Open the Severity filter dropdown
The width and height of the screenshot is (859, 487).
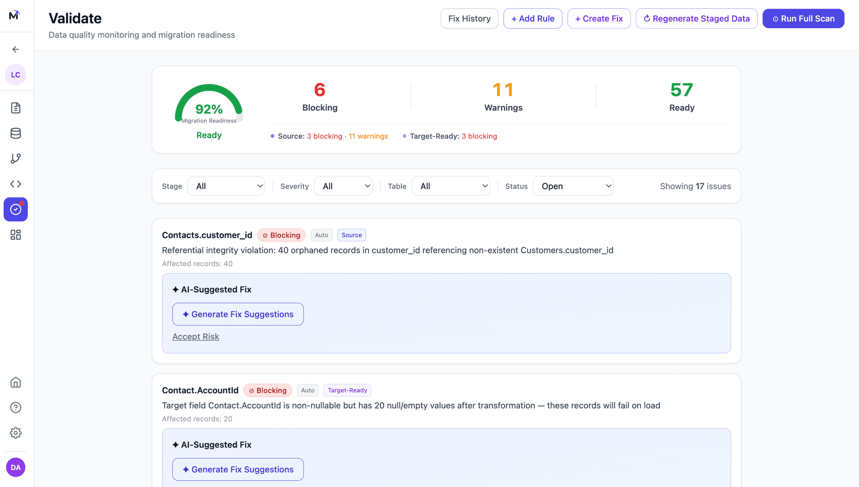(343, 186)
